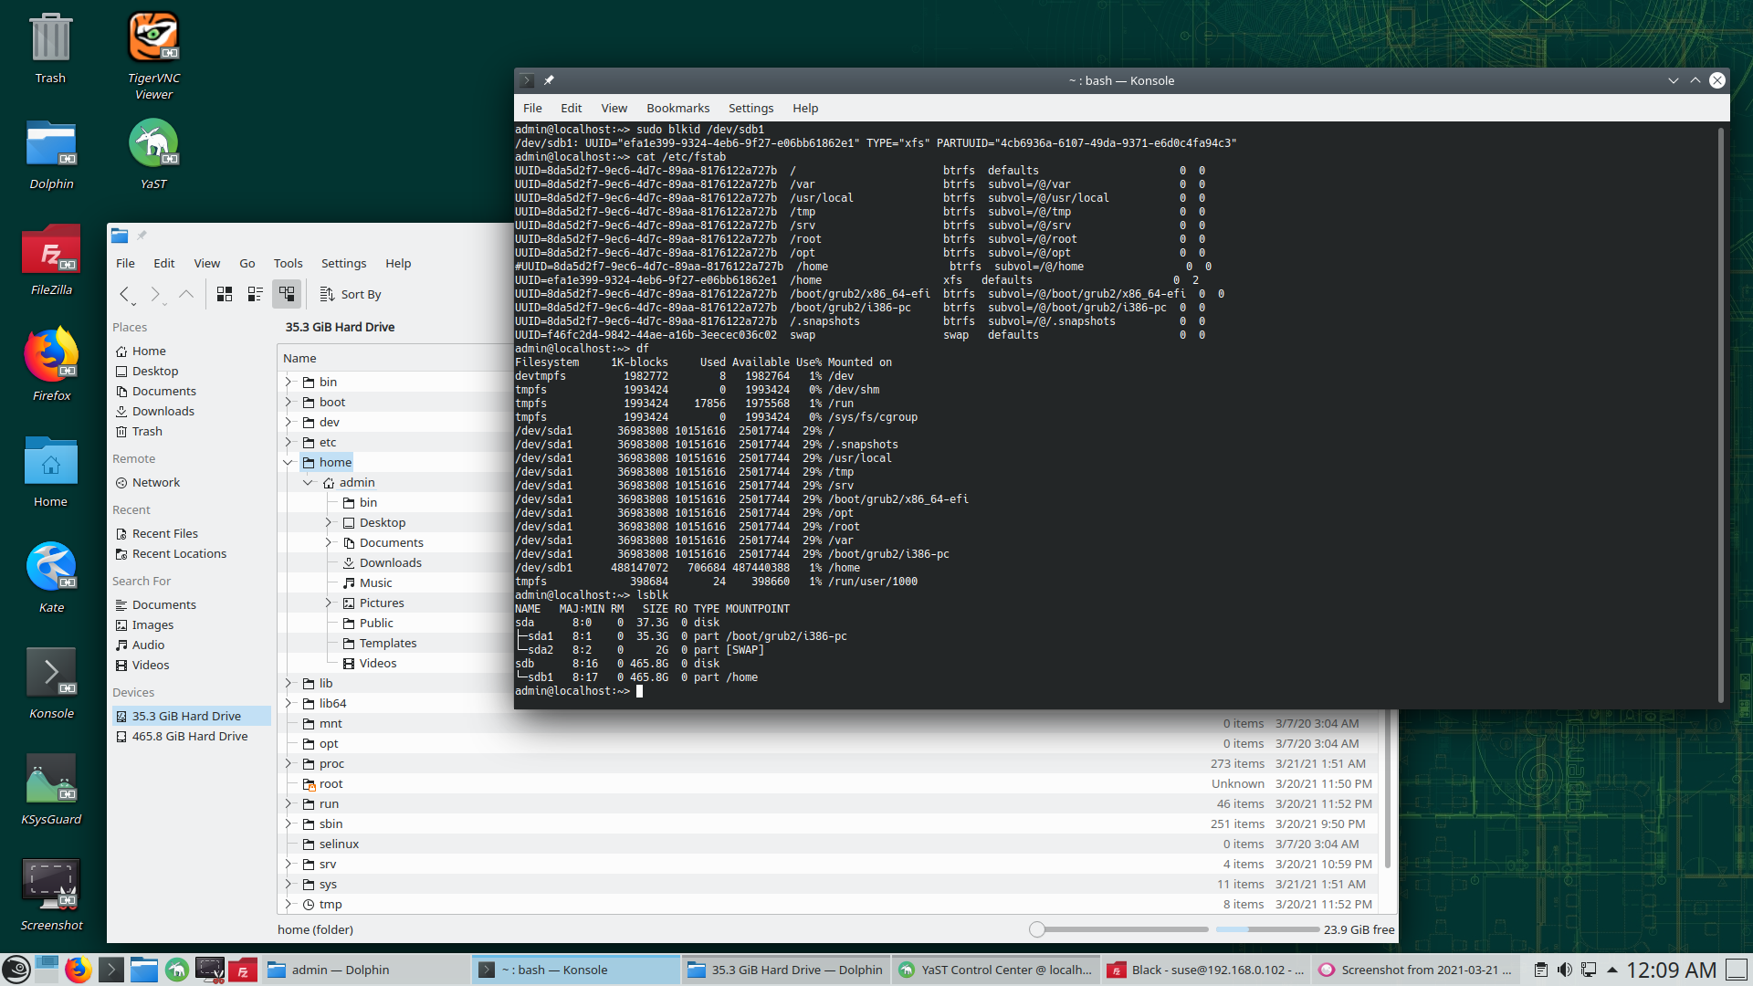
Task: Adjust the Dolphin zoom slider handle
Action: click(x=1036, y=929)
